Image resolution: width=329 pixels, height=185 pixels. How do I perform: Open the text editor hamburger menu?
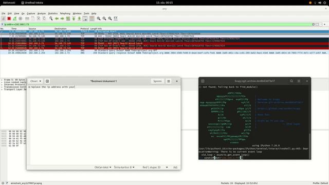(169, 81)
